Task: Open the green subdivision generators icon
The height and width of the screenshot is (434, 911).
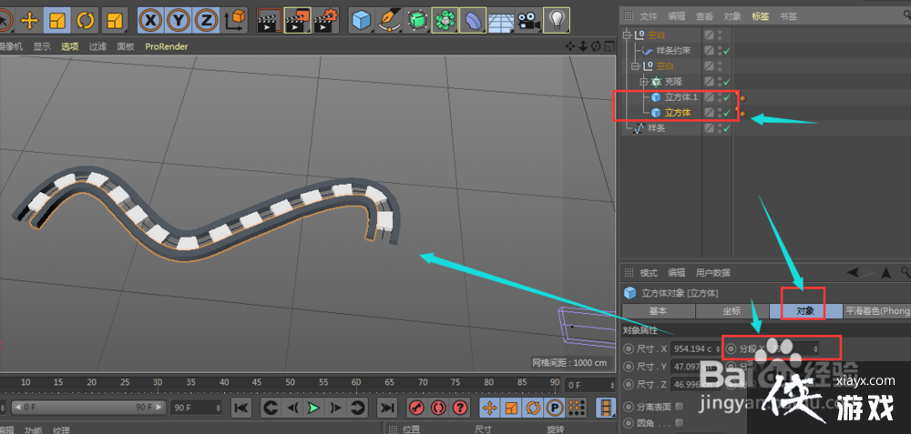Action: 416,21
